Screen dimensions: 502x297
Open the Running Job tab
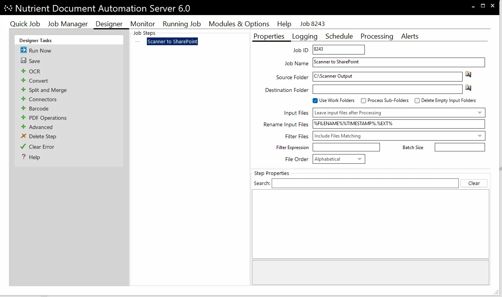tap(182, 24)
